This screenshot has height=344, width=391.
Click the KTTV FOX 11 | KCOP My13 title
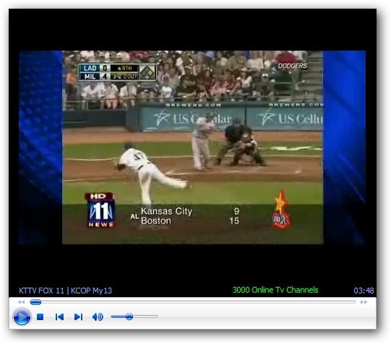point(65,291)
